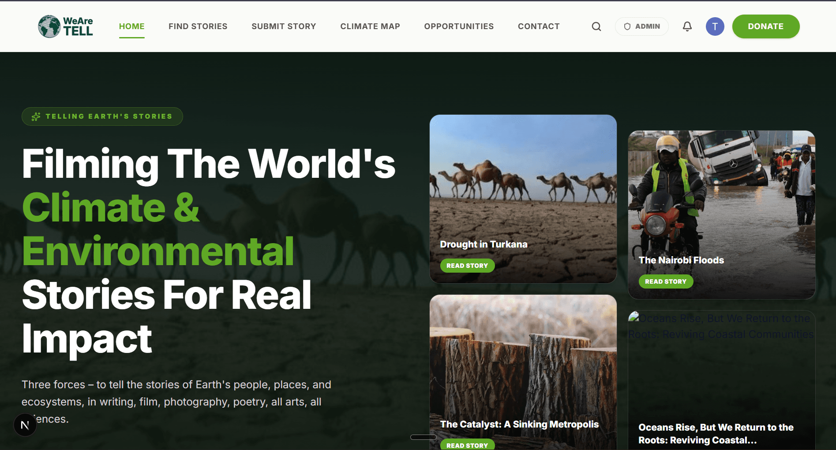Viewport: 836px width, 450px height.
Task: Click the Climate & Environmental green heading
Action: click(x=158, y=229)
